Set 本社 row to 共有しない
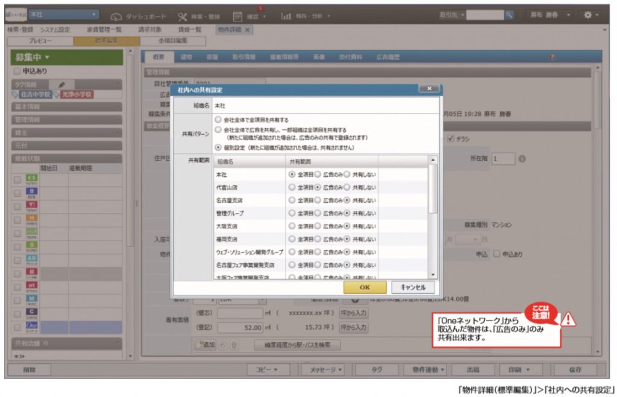The height and width of the screenshot is (397, 617). (x=346, y=174)
